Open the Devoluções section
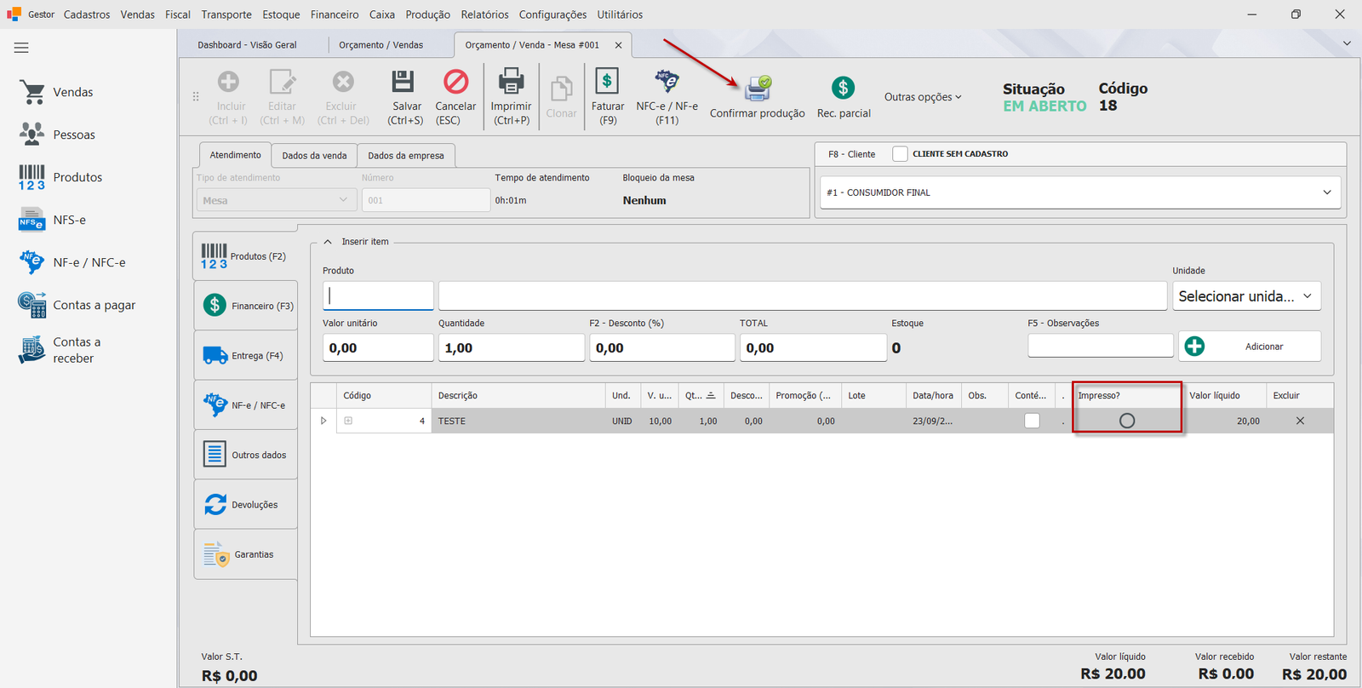This screenshot has width=1362, height=688. point(245,505)
